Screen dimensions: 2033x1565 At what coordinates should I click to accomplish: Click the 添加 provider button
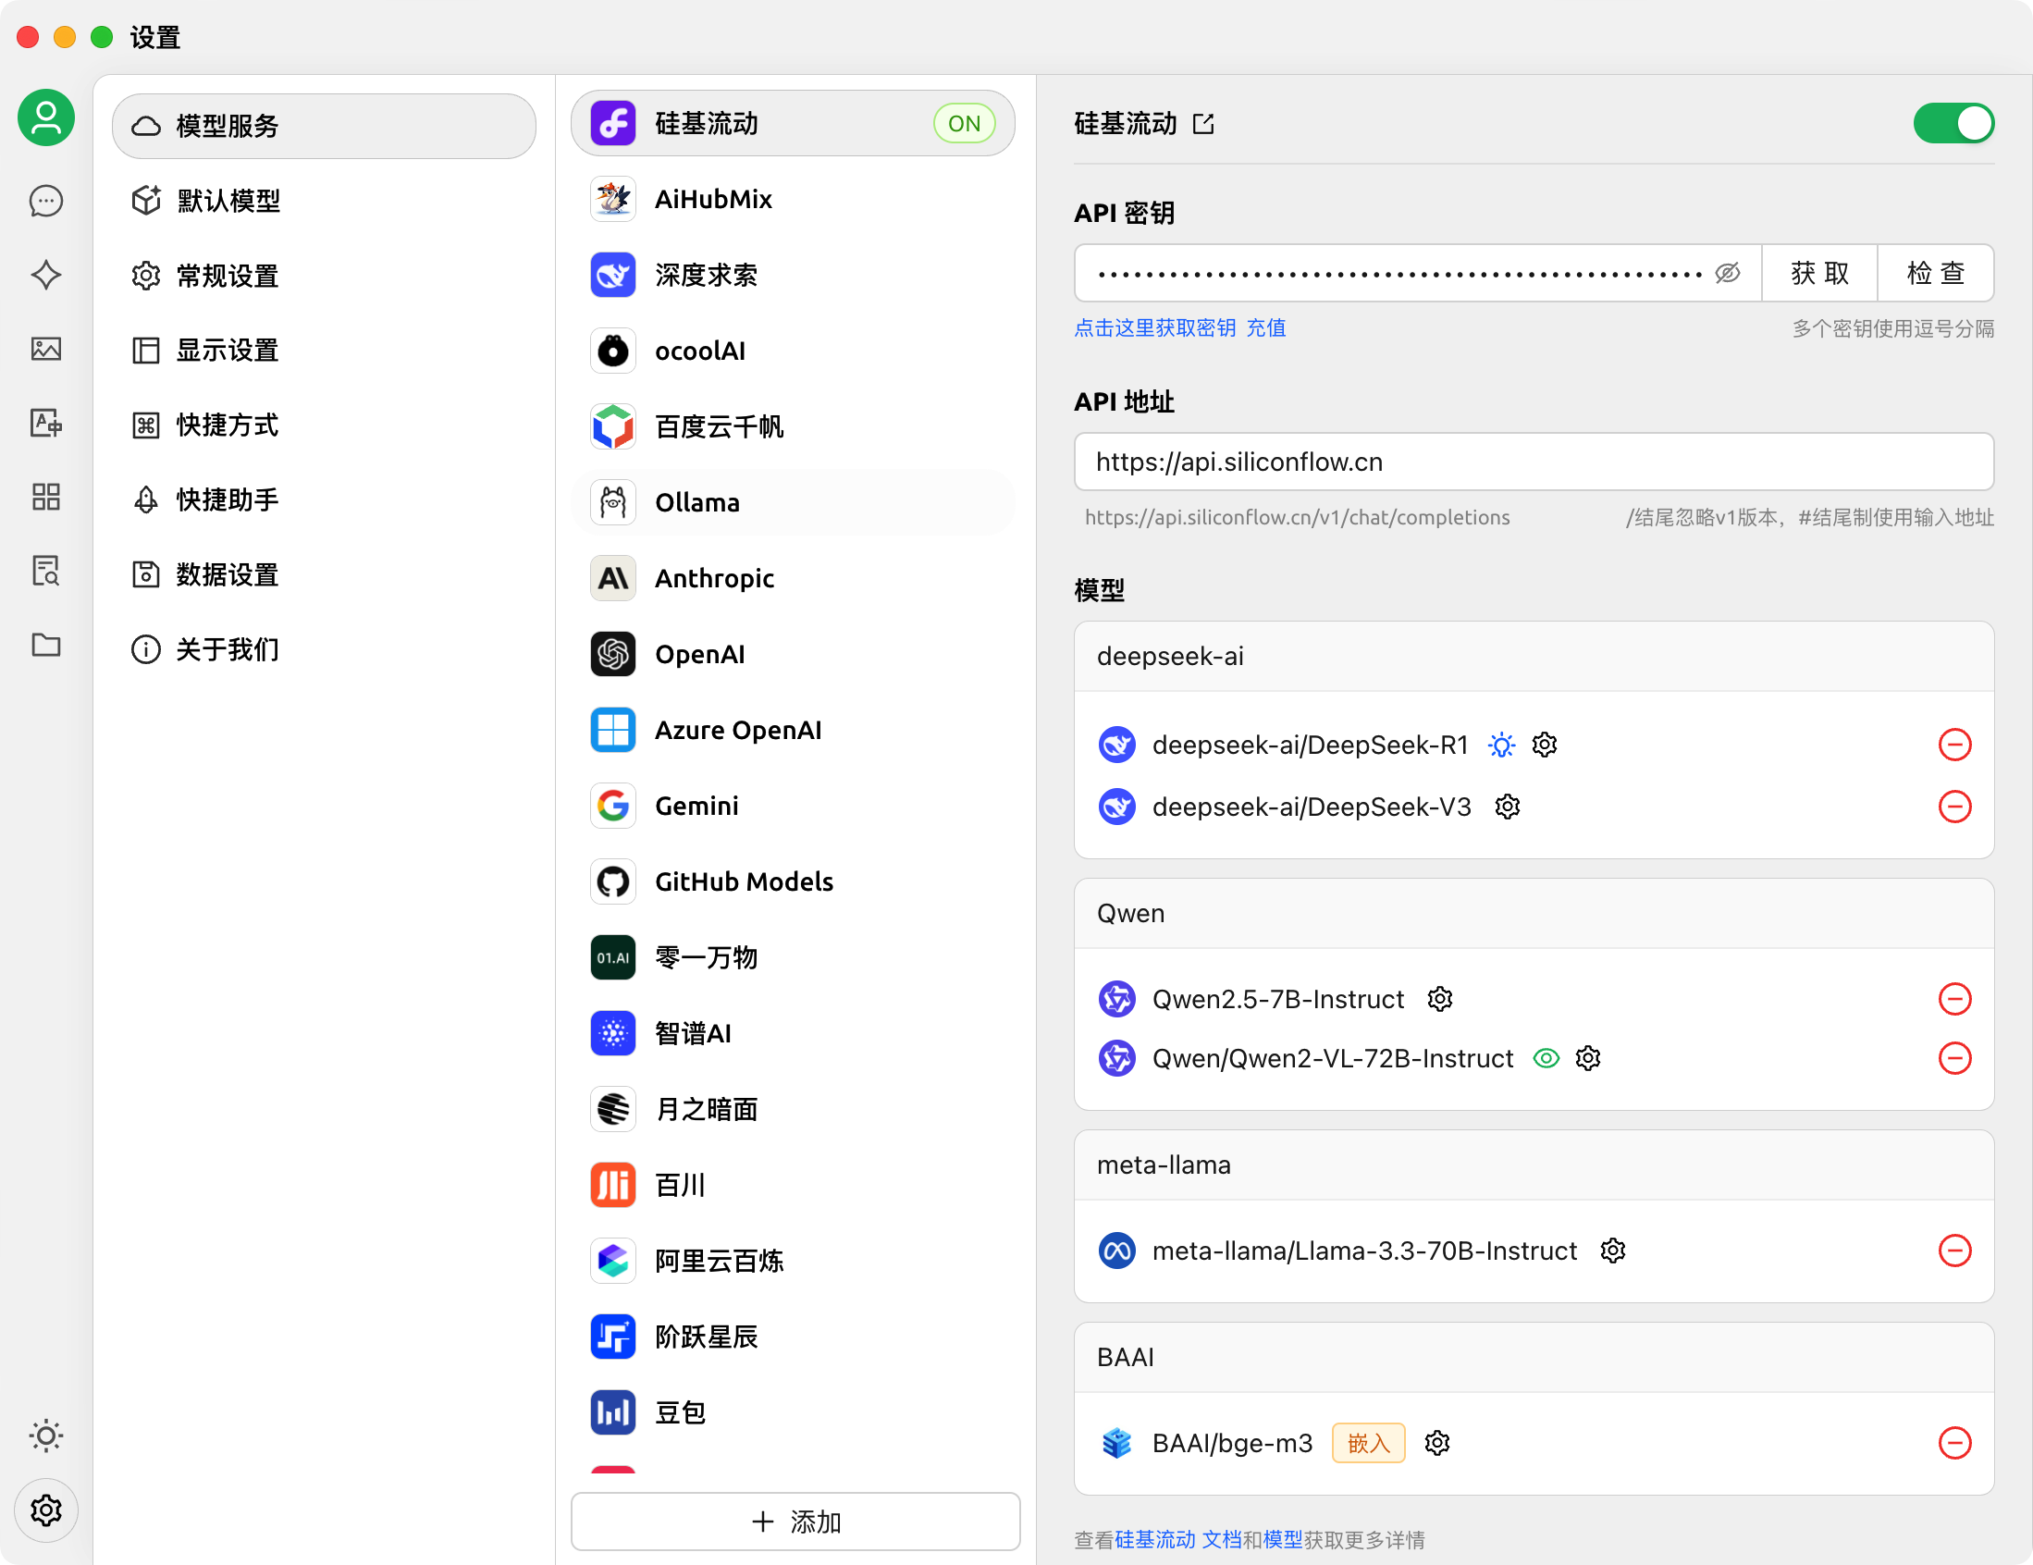pyautogui.click(x=795, y=1522)
